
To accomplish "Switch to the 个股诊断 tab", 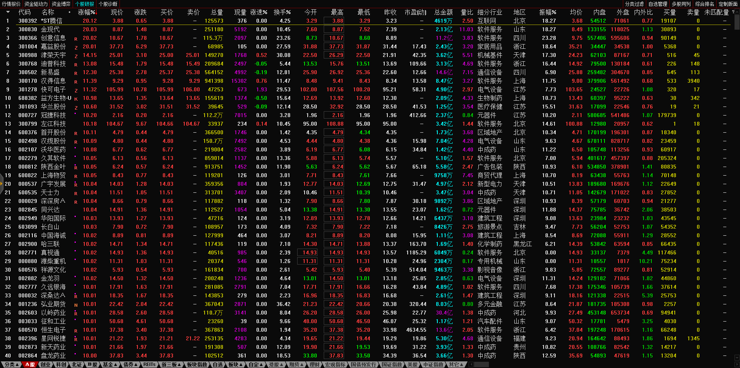I will point(108,4).
